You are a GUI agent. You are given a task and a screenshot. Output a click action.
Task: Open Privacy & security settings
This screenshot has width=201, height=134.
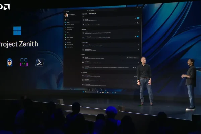(x=69, y=45)
